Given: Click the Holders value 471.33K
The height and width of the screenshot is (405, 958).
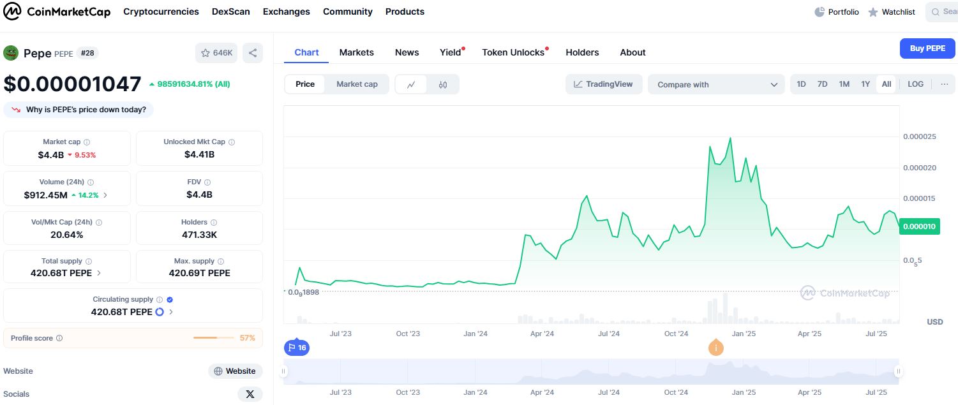Looking at the screenshot, I should click(199, 235).
